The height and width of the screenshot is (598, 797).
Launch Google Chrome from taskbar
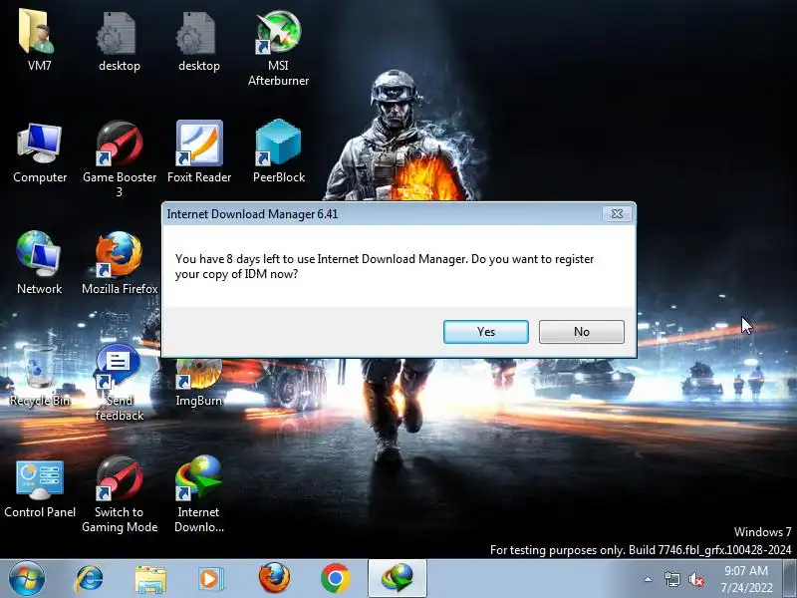[x=335, y=579]
